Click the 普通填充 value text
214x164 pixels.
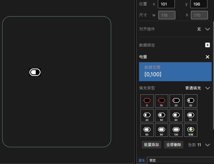pyautogui.click(x=193, y=88)
